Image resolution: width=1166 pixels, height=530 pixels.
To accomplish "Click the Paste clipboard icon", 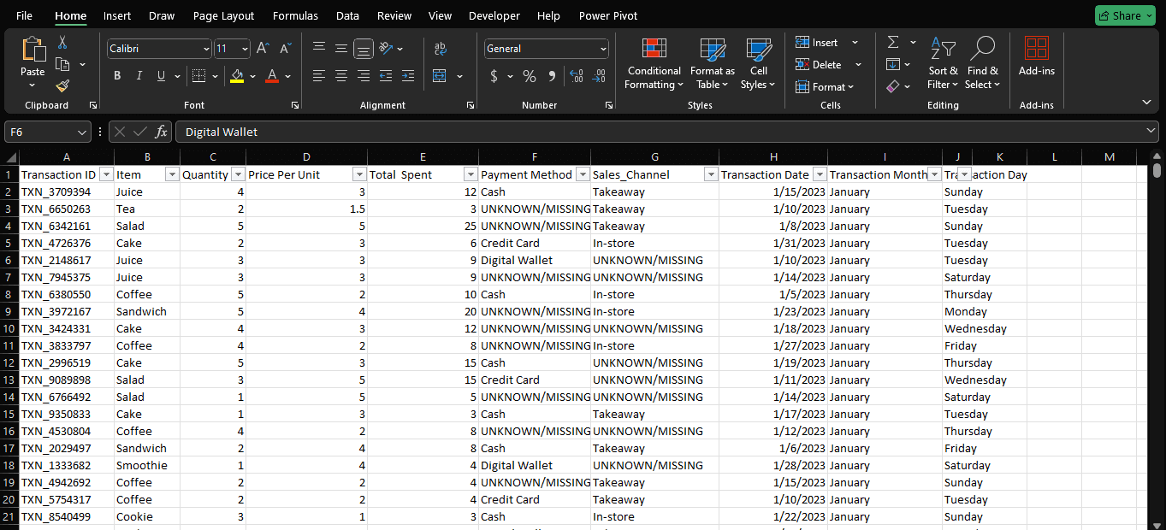I will pyautogui.click(x=33, y=50).
